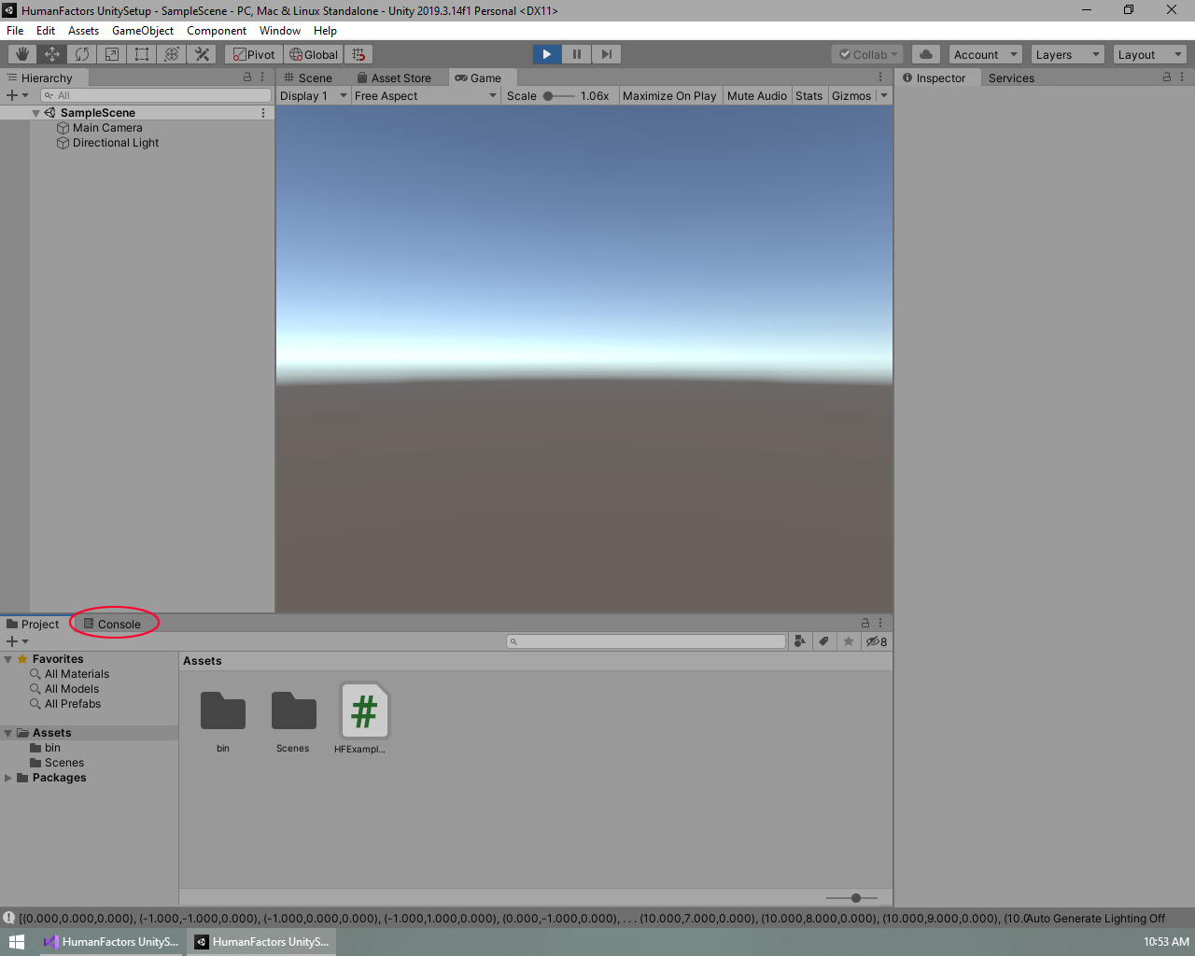1195x956 pixels.
Task: Toggle hidden packages visibility counter
Action: click(x=877, y=641)
